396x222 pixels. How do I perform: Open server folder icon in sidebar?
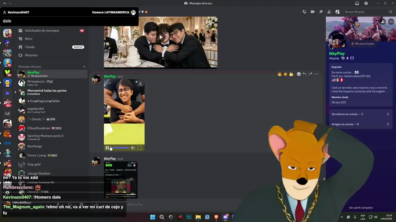(x=7, y=93)
